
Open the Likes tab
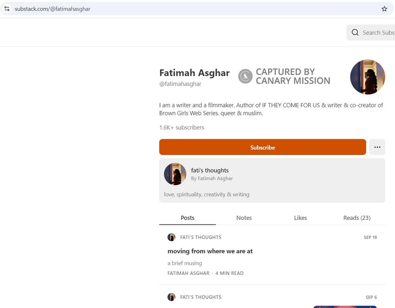pyautogui.click(x=300, y=218)
